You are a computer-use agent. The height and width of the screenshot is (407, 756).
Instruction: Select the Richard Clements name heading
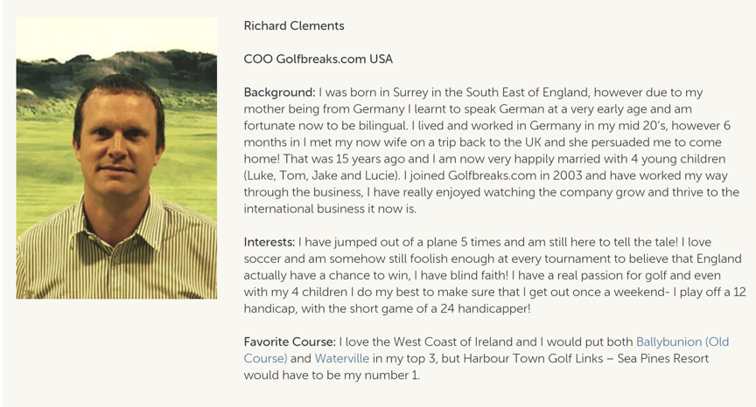[x=294, y=25]
